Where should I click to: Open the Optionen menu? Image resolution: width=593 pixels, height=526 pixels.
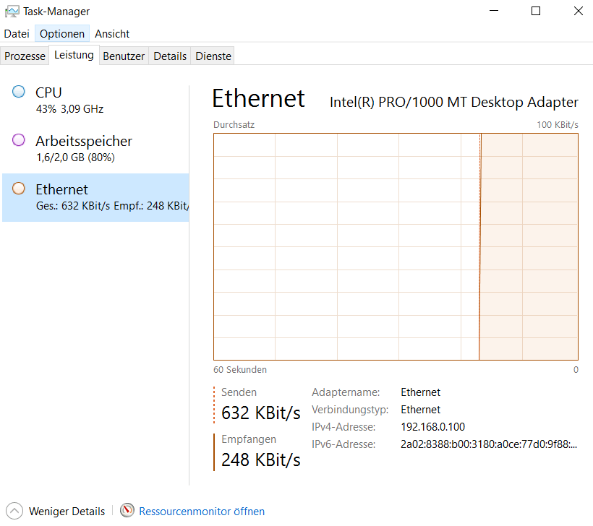coord(61,34)
